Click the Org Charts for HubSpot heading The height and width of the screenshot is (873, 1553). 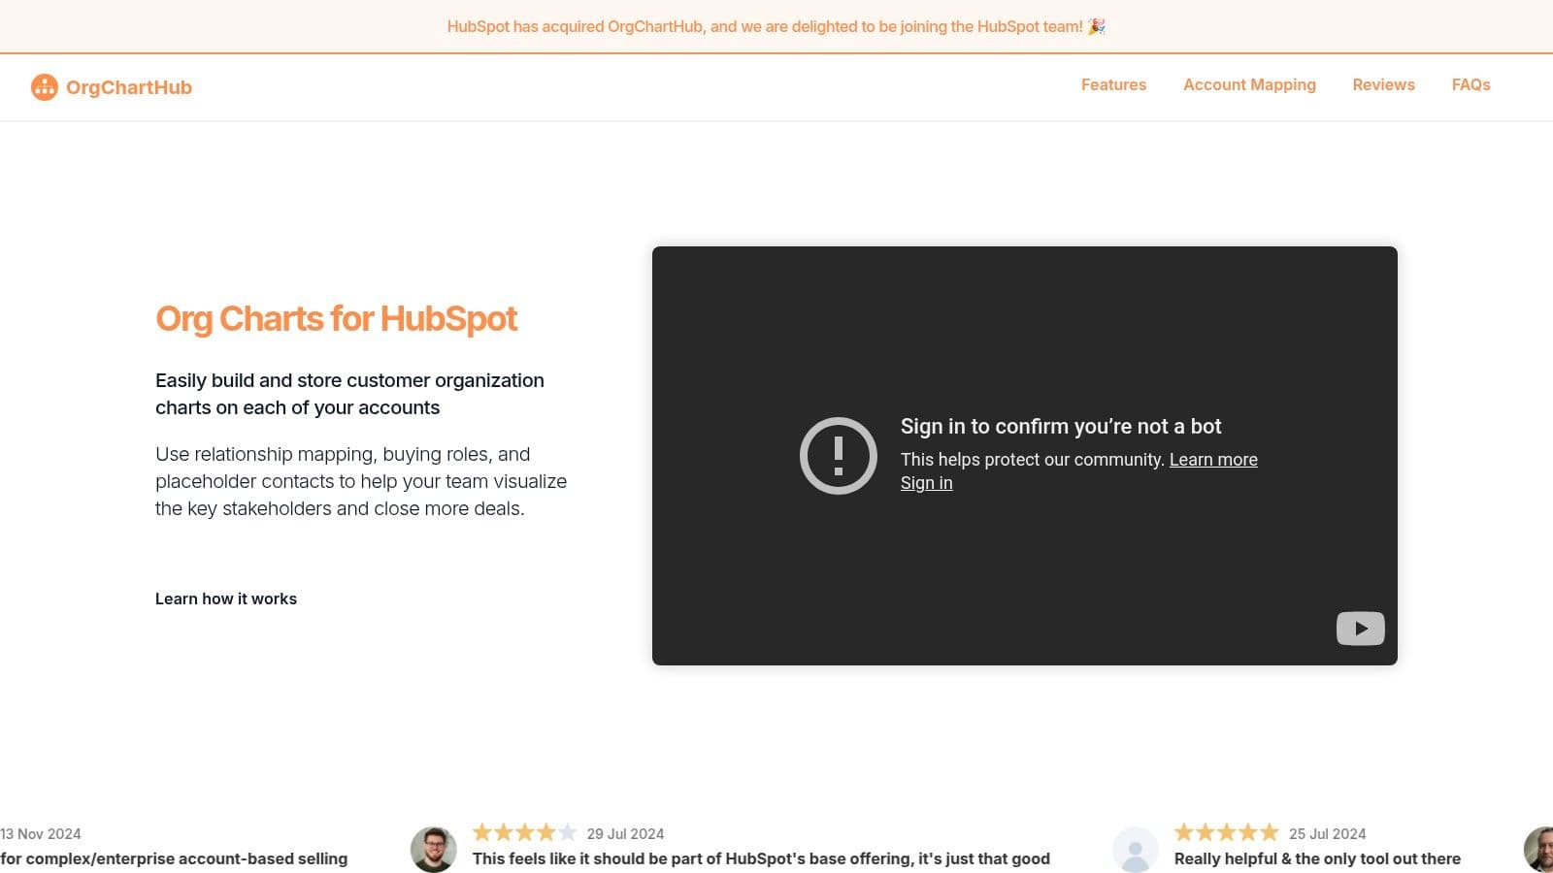[336, 319]
